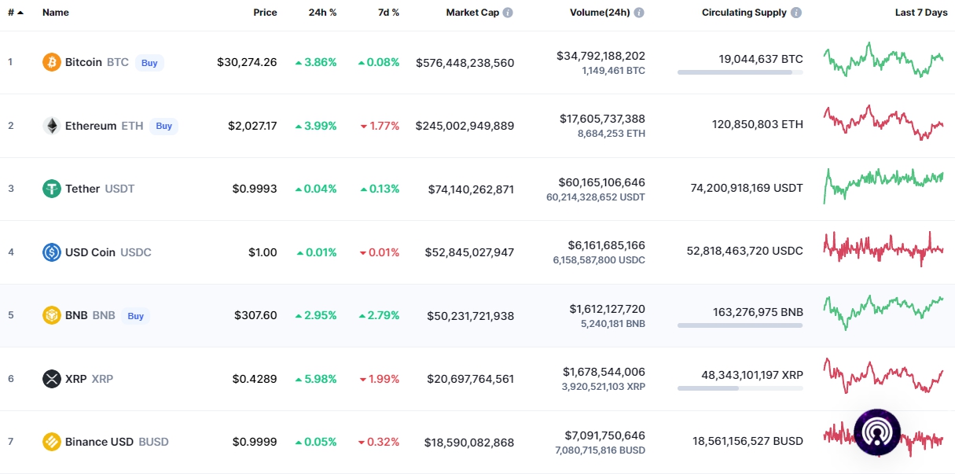Click Ethereum supply 120,850,803 ETH

coord(758,124)
